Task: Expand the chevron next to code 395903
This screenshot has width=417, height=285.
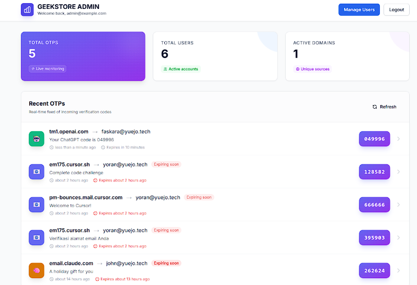Action: (398, 238)
